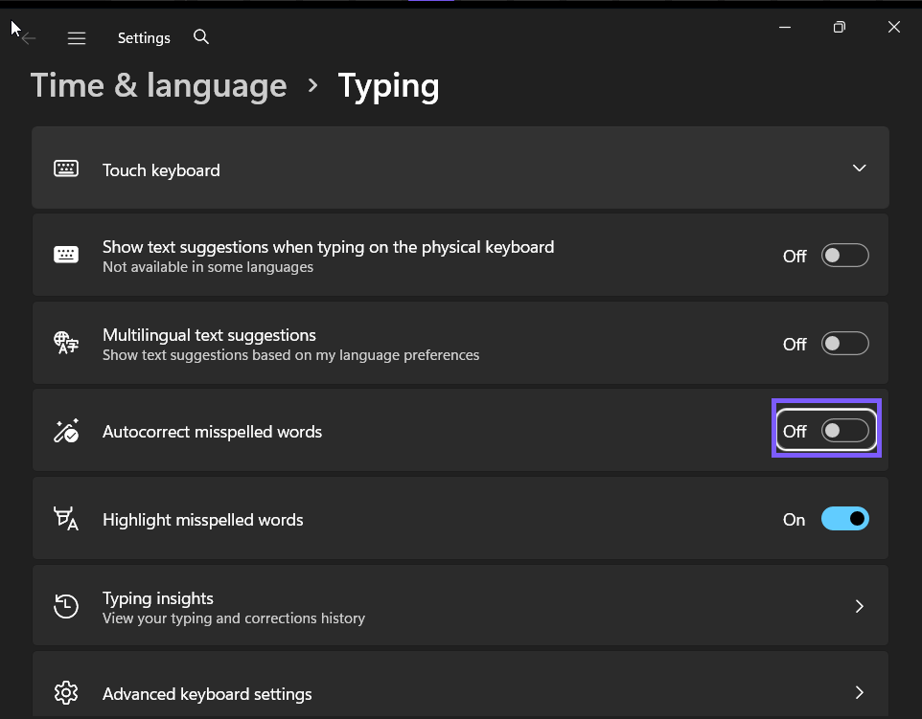Viewport: 922px width, 719px height.
Task: Open Settings search with the magnifier icon
Action: [201, 37]
